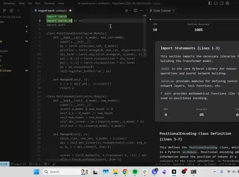Open the editor More Actions menu
The width and height of the screenshot is (239, 177).
tap(141, 10)
